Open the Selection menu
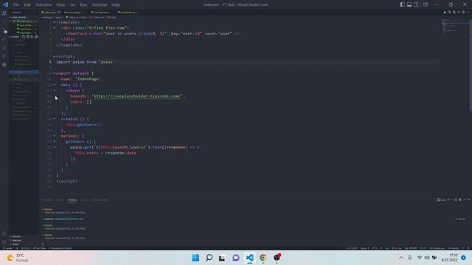Screen dimensions: 472x265 [44, 5]
